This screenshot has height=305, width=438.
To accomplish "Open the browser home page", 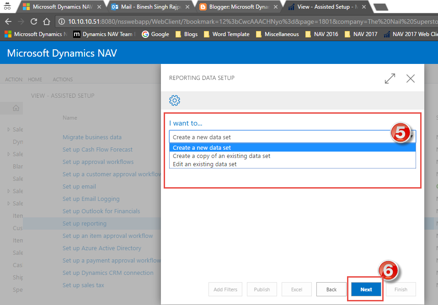I will pyautogui.click(x=48, y=21).
